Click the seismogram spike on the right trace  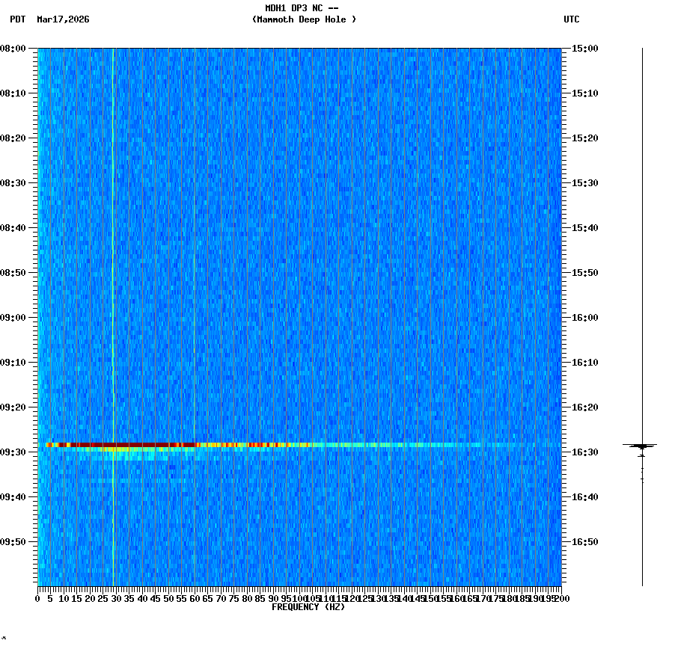click(x=642, y=445)
